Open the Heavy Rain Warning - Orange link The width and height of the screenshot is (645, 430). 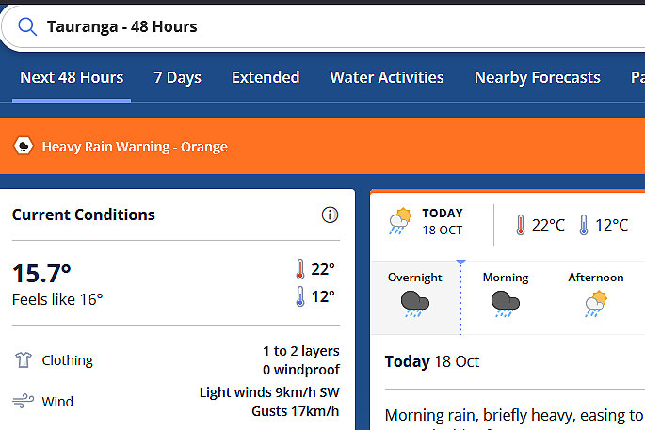tap(135, 147)
